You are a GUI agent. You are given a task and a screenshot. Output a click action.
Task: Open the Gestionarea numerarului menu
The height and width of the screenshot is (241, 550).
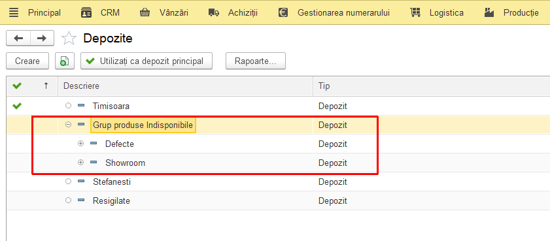(343, 13)
